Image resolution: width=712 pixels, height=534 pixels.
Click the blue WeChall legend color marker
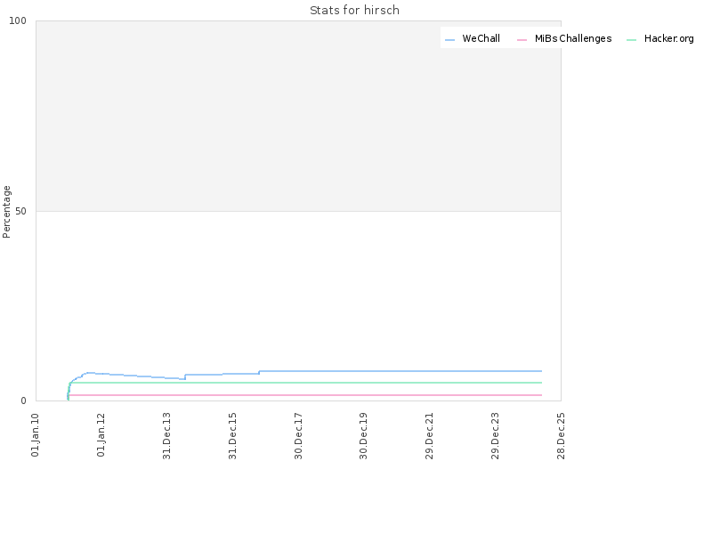(449, 40)
